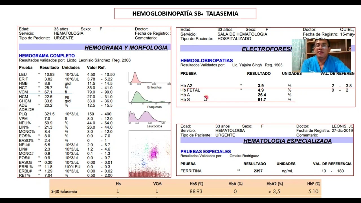Click the HCT result value 25.7
The image size is (361, 203).
pos(48,88)
